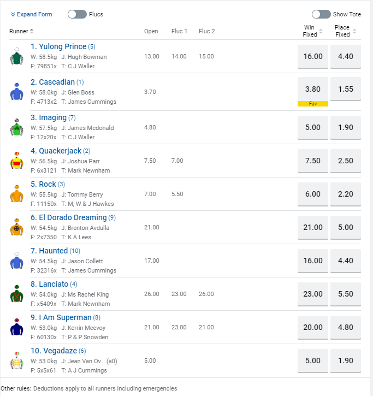Open the Haunted runner name link
The image size is (373, 396).
coord(53,251)
